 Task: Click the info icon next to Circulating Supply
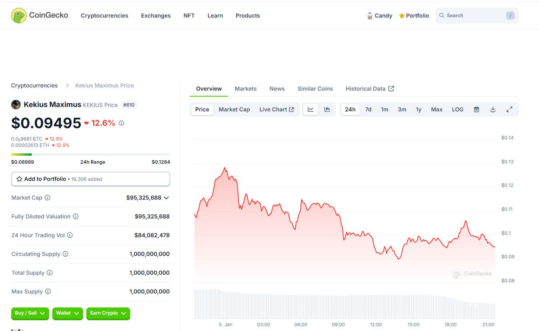(x=66, y=254)
